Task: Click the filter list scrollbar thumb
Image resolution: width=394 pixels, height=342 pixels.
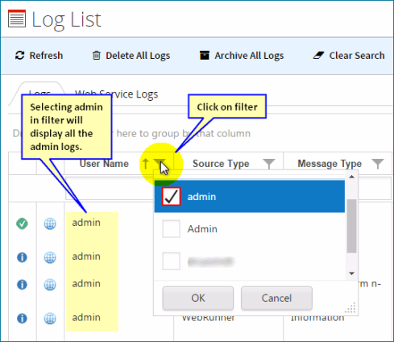Action: [351, 226]
